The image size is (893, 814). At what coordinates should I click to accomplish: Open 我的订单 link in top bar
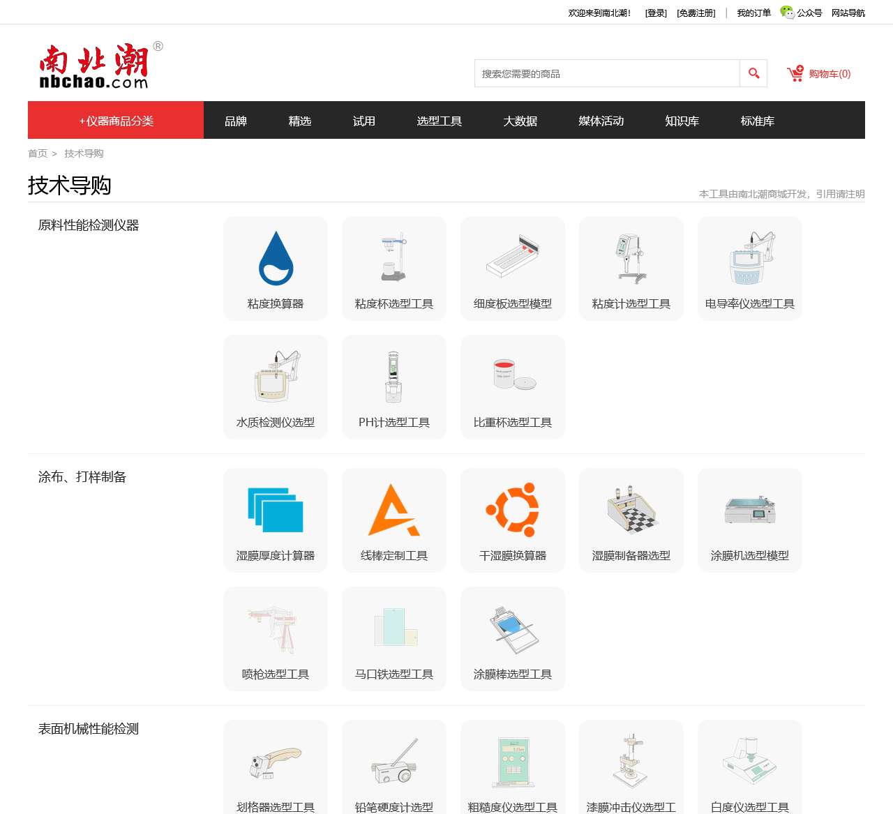pyautogui.click(x=754, y=13)
